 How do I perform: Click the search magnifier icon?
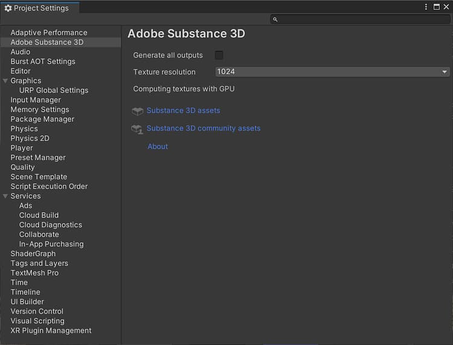click(x=275, y=19)
